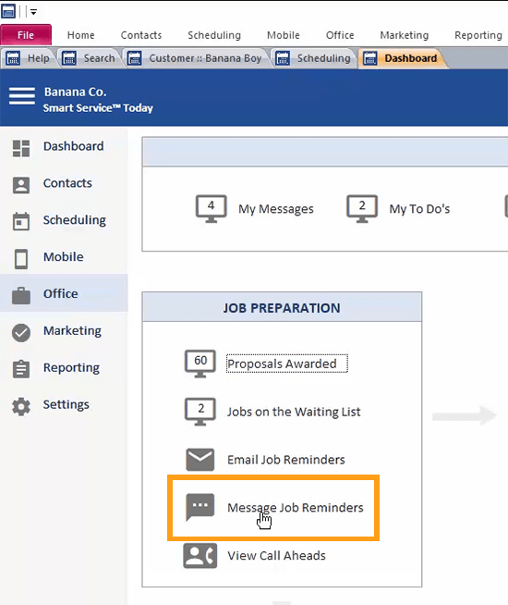
Task: Click the app icon in the title bar
Action: (x=8, y=11)
